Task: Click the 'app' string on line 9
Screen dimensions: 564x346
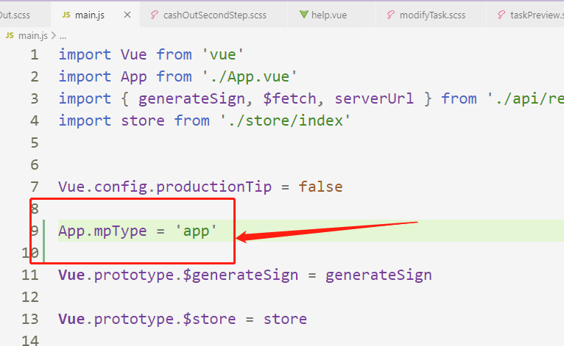Action: (197, 231)
